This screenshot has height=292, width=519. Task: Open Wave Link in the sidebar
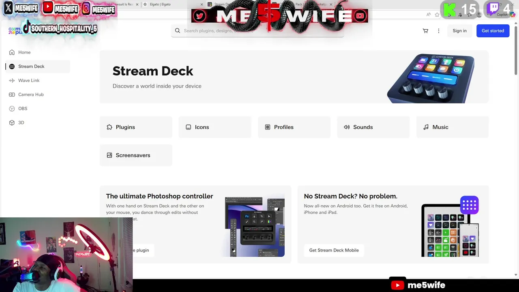point(37,80)
